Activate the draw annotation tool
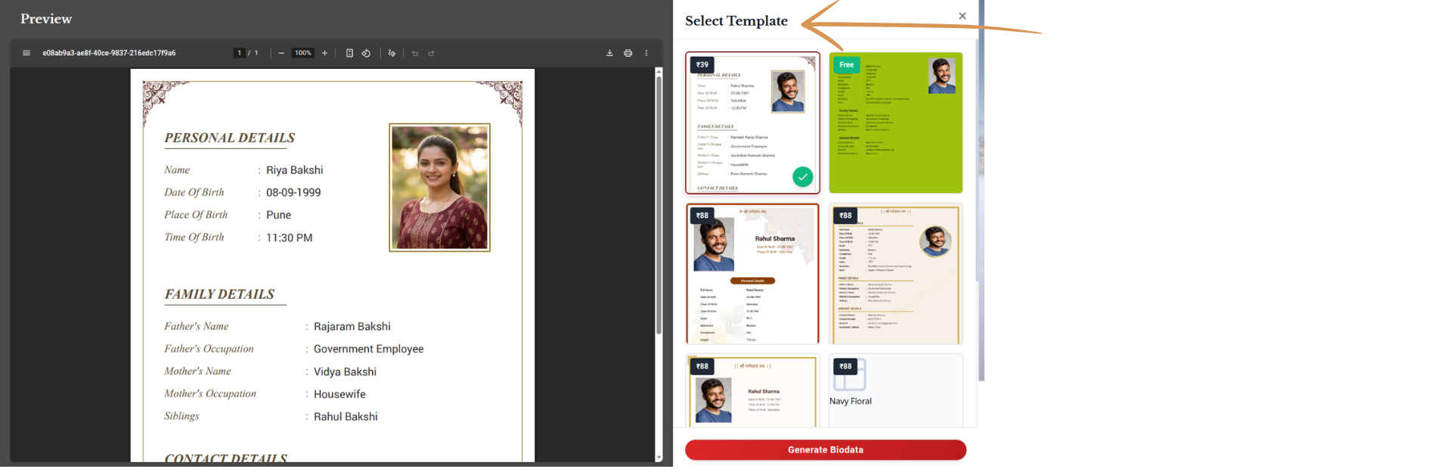The image size is (1429, 472). 392,53
